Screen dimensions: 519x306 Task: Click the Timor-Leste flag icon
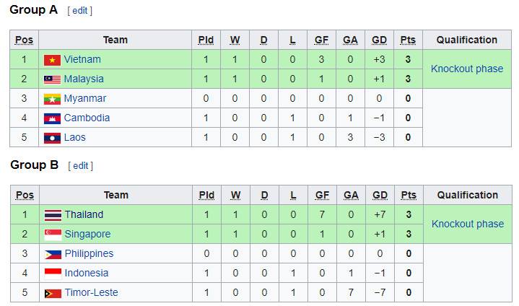coord(53,294)
